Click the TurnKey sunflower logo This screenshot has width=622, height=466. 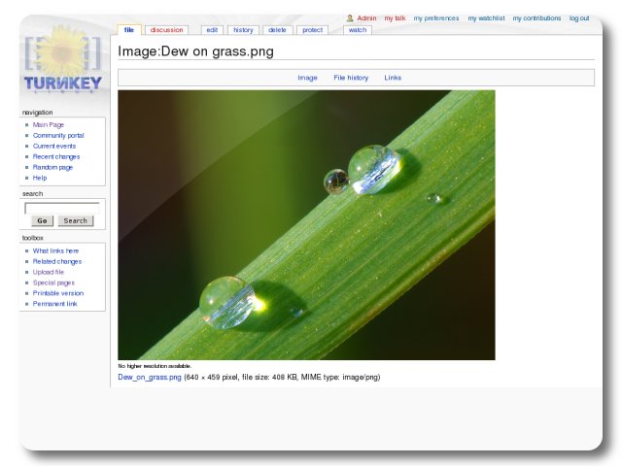pyautogui.click(x=62, y=65)
